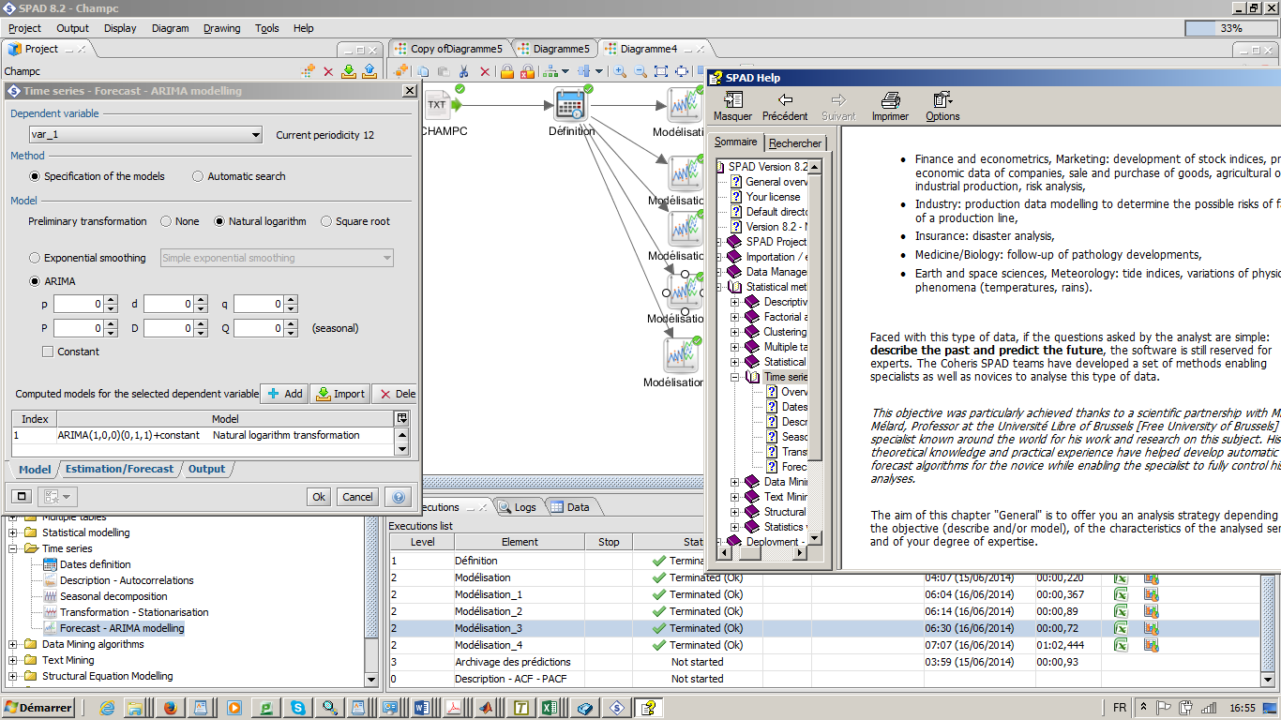Toggle the Constant checkbox
This screenshot has height=720, width=1281.
(x=48, y=352)
